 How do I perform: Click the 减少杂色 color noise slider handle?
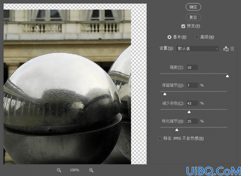pyautogui.click(x=189, y=112)
